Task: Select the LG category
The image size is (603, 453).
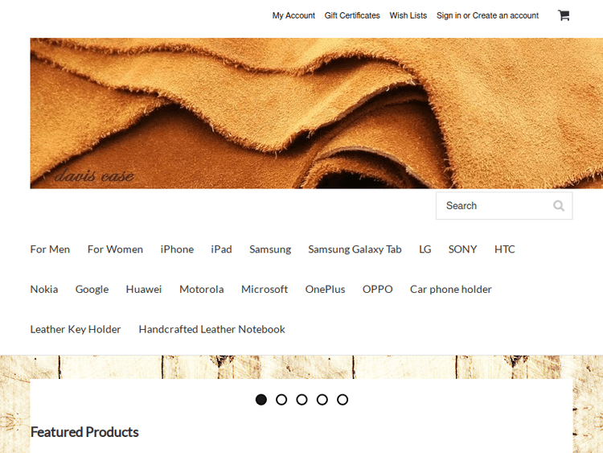Action: coord(425,249)
